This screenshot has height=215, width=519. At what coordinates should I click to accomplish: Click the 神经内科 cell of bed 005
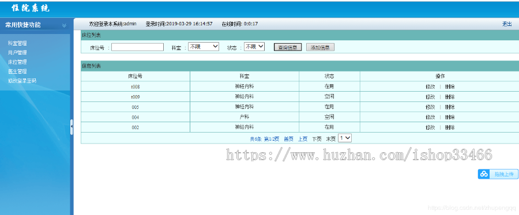(245, 107)
